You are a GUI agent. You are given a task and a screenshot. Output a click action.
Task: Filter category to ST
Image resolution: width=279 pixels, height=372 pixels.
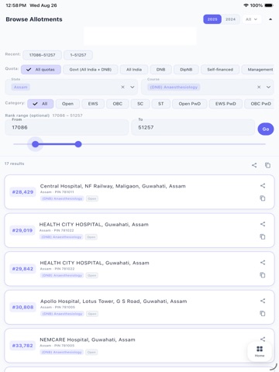tap(161, 104)
